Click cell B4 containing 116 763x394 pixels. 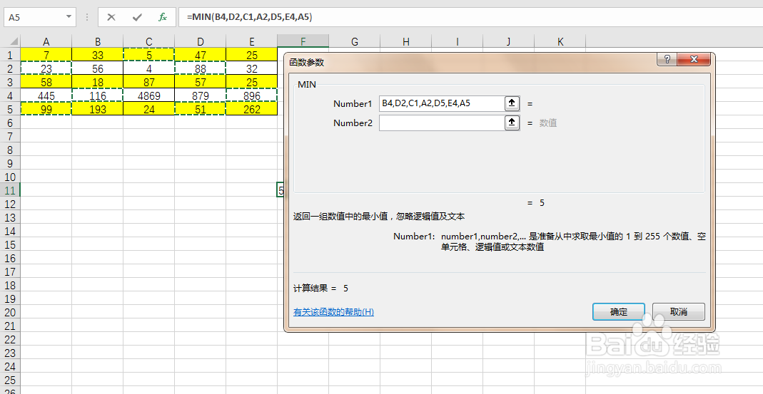pyautogui.click(x=97, y=95)
